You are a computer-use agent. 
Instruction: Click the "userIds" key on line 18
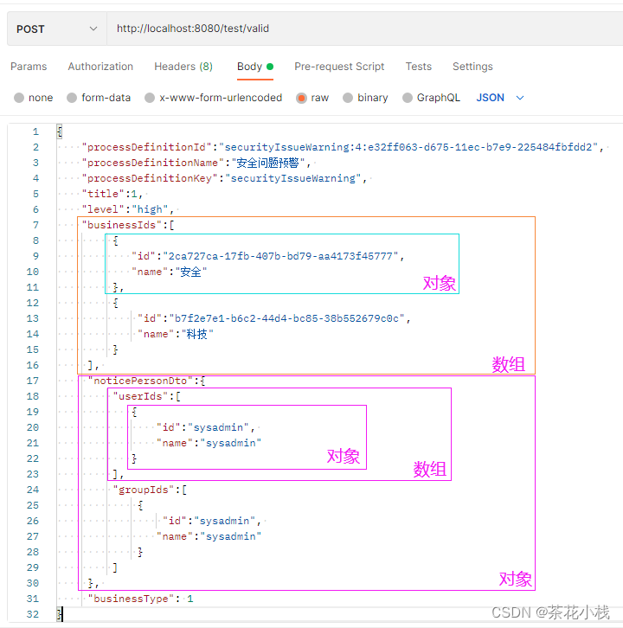tap(140, 396)
